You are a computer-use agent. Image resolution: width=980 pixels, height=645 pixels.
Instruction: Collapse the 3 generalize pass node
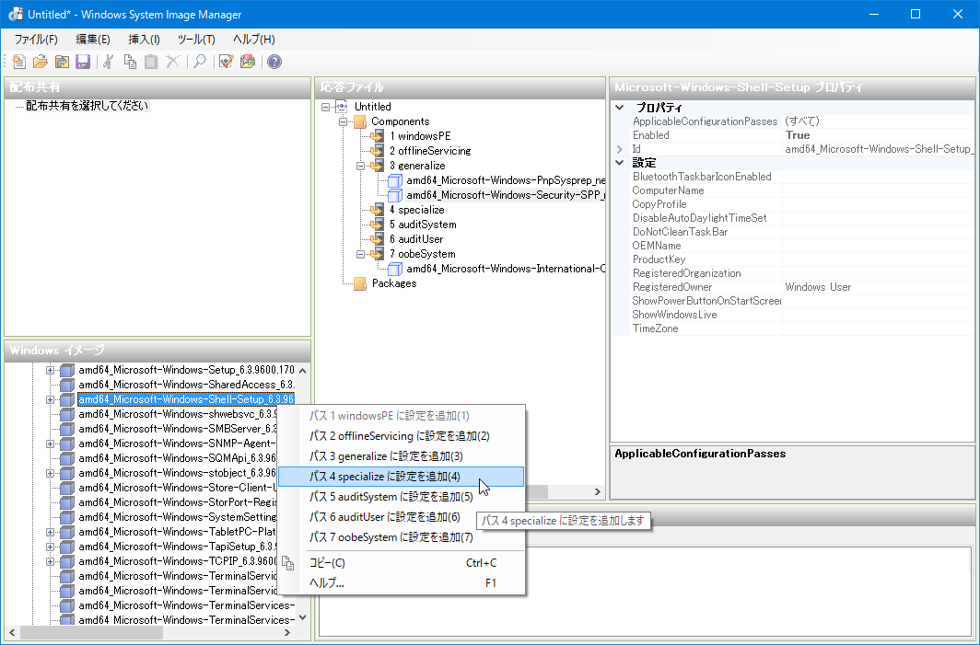pos(361,167)
